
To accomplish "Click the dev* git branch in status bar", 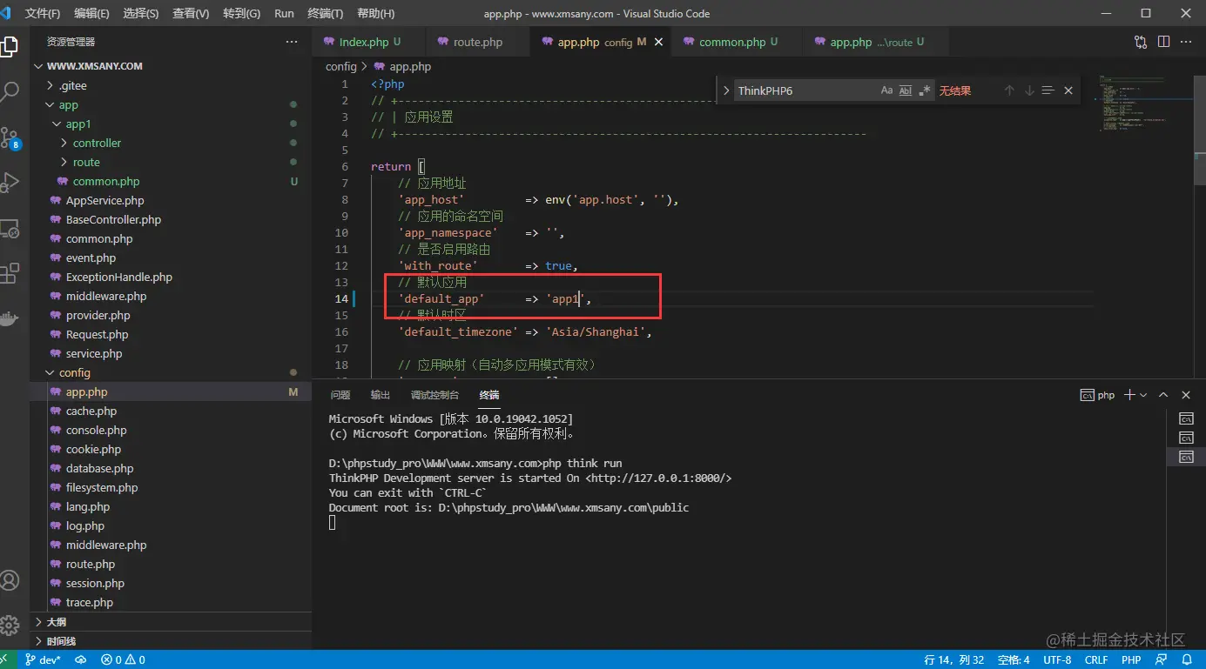I will (43, 659).
